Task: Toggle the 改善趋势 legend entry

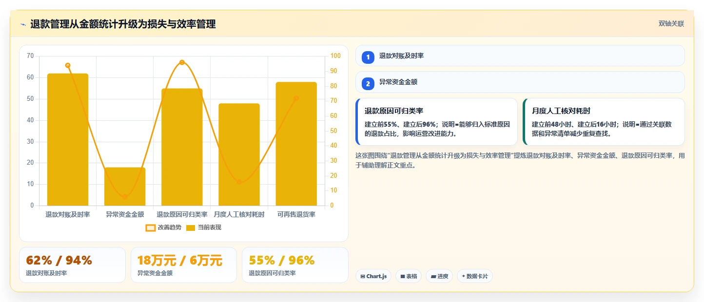Action: (x=163, y=227)
